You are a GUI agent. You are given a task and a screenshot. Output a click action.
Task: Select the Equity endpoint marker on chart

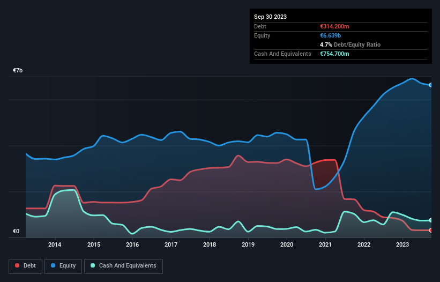coord(431,85)
